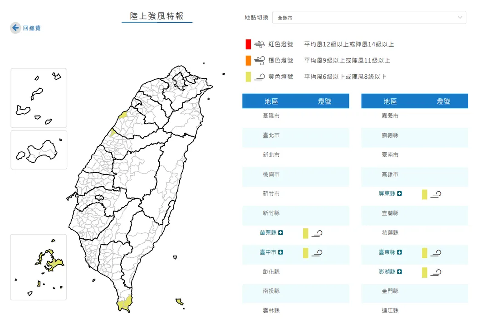
Task: Click the 臺北市 row text
Action: pyautogui.click(x=271, y=135)
